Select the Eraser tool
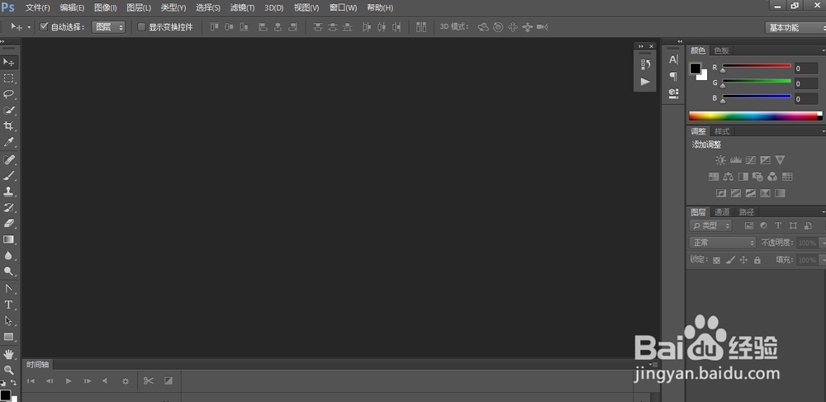 8,223
